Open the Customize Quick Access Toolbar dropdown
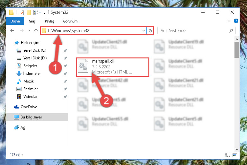Viewport: 247px width, 165px height. click(x=45, y=13)
